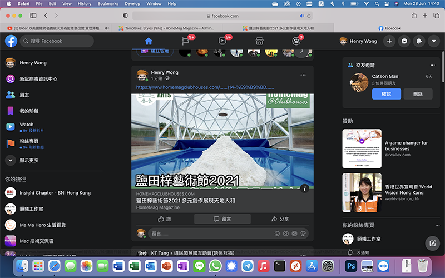Open the notifications bell icon
The image size is (445, 278).
click(419, 41)
